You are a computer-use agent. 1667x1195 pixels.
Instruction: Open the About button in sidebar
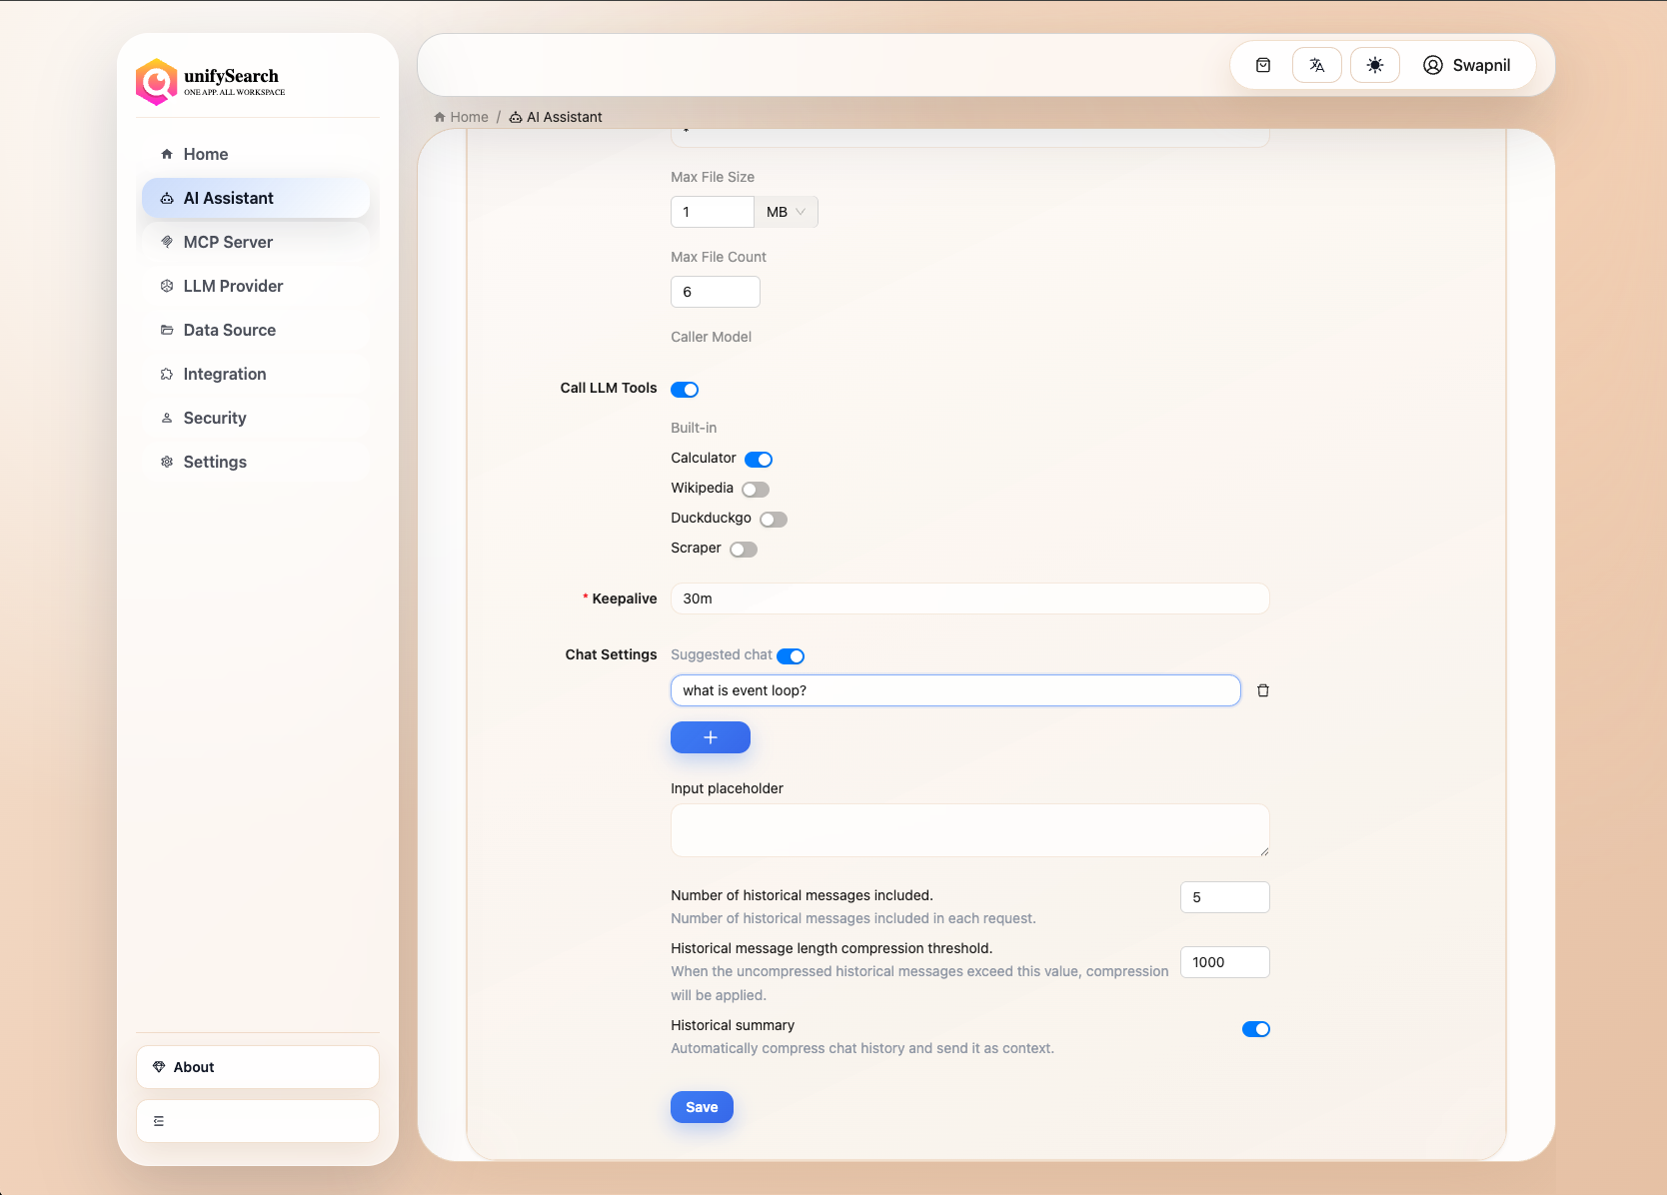point(258,1067)
